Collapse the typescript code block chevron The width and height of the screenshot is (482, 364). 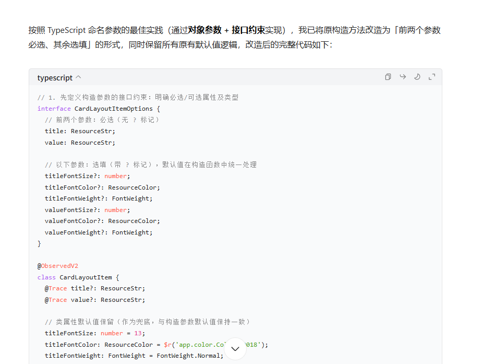coord(78,77)
